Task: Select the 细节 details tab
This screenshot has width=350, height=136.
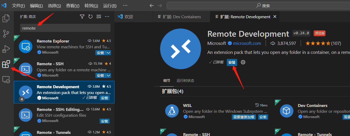Action: (167, 81)
